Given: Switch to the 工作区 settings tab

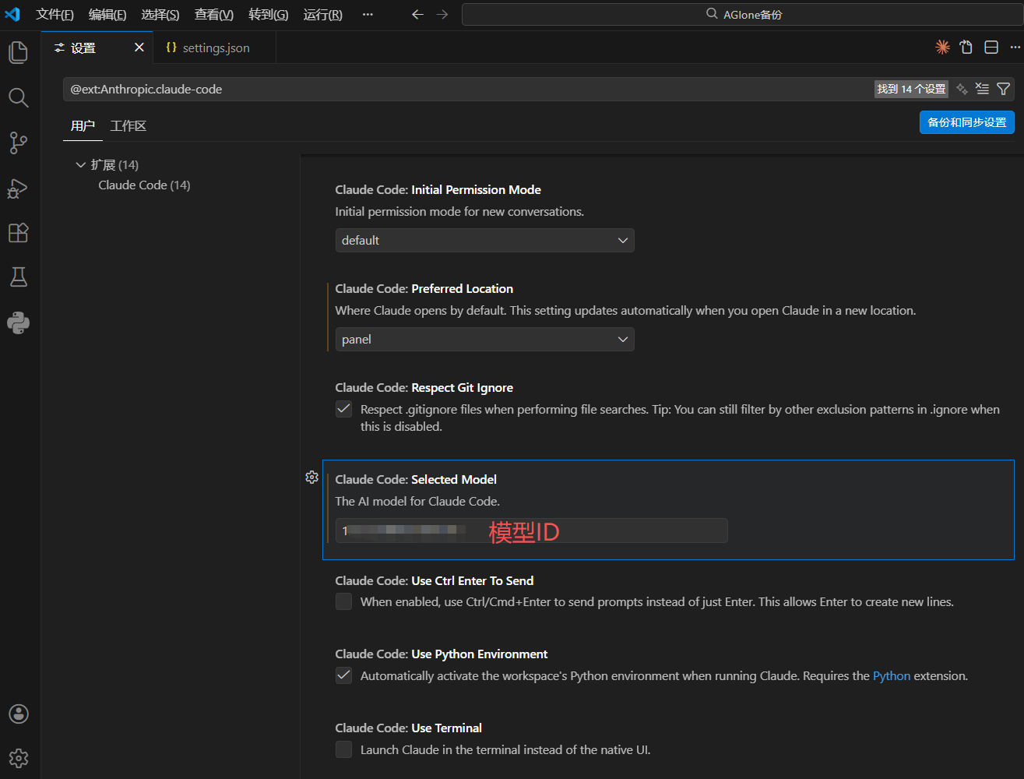Looking at the screenshot, I should pyautogui.click(x=128, y=125).
